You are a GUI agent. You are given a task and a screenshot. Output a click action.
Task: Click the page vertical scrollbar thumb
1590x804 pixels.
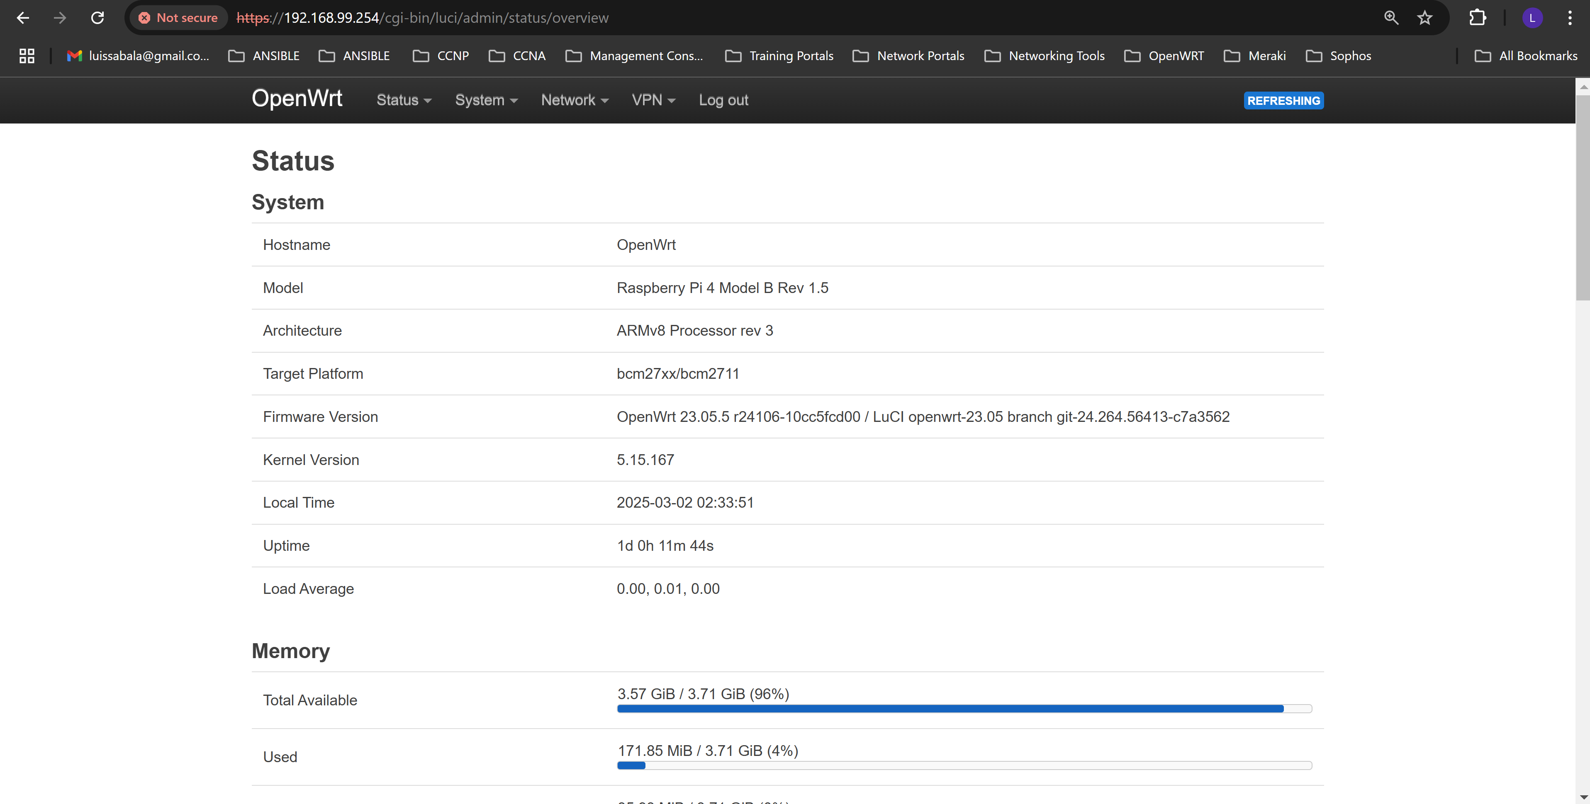[1583, 197]
